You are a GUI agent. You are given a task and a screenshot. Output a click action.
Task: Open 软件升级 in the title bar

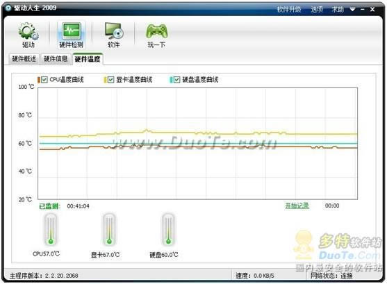coord(289,10)
